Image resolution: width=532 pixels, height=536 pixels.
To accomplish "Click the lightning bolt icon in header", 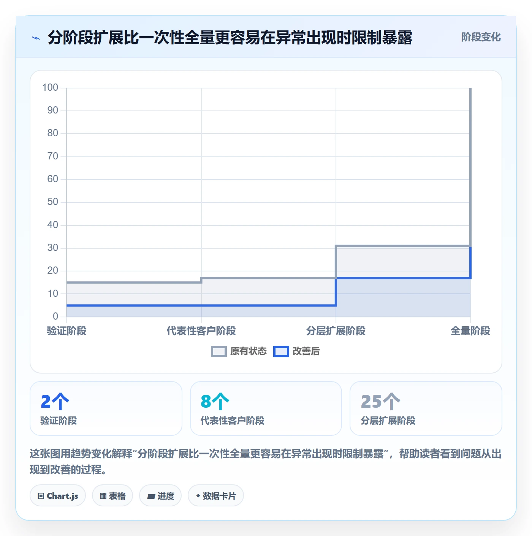I will (36, 38).
